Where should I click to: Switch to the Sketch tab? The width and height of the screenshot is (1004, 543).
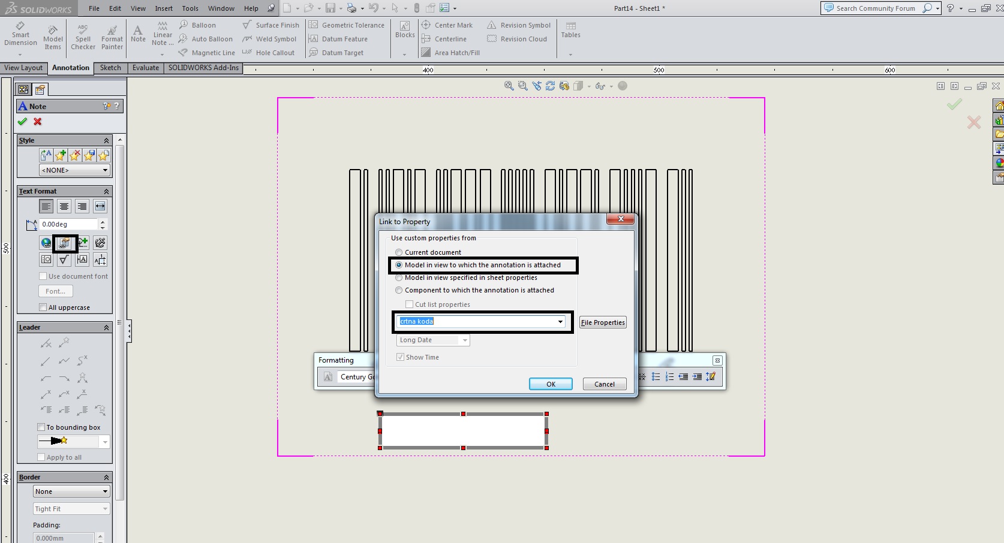tap(110, 68)
